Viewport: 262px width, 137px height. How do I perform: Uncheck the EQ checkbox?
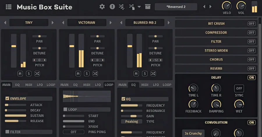click(x=123, y=99)
